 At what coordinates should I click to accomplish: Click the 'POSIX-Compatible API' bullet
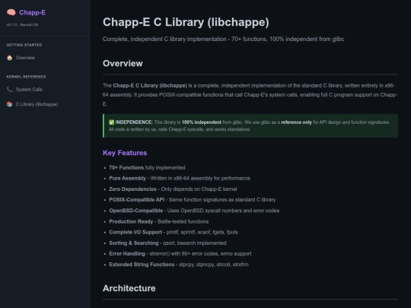193,200
